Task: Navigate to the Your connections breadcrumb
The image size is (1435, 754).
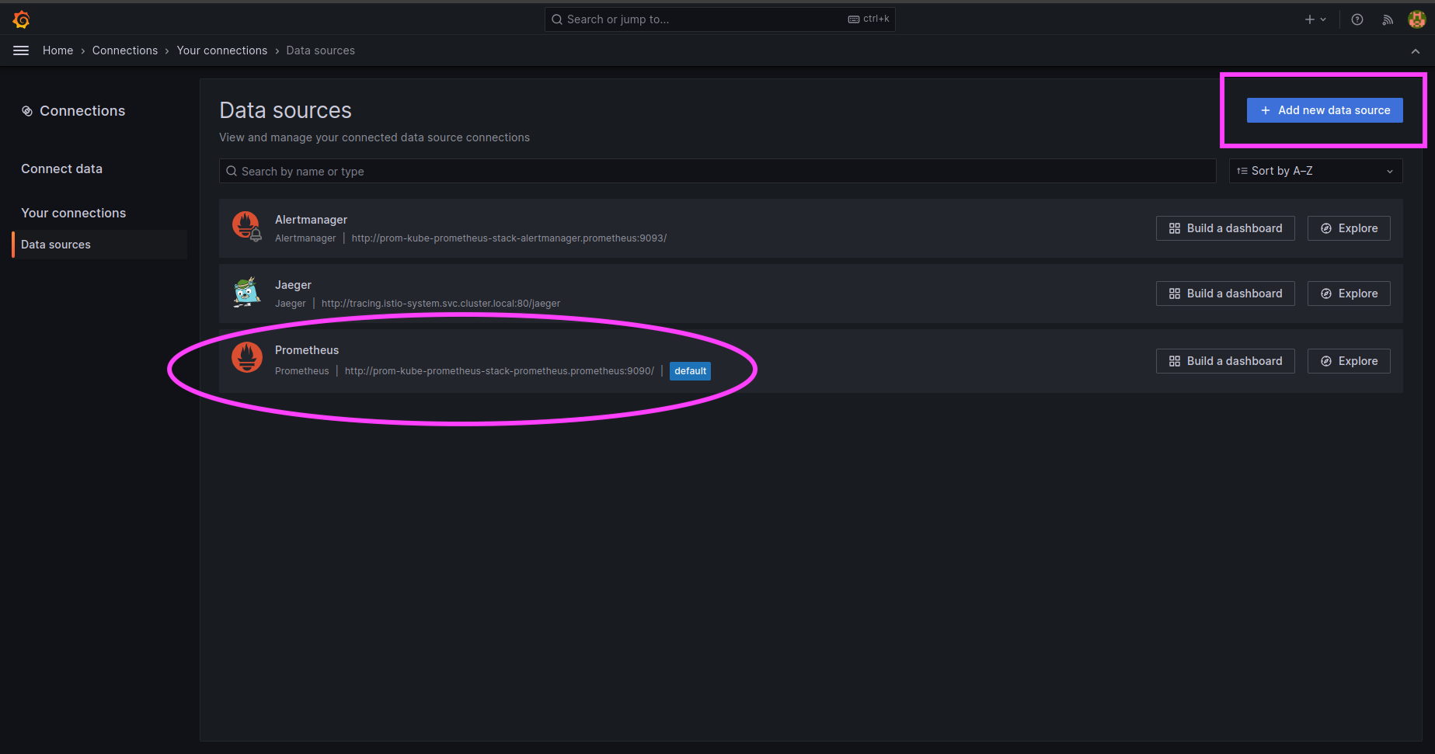Action: [221, 50]
